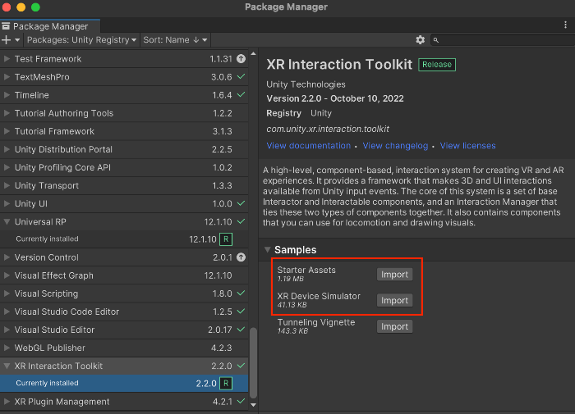Viewport: 575px width, 414px height.
Task: Expand the Version Control package arrow
Action: (7, 257)
